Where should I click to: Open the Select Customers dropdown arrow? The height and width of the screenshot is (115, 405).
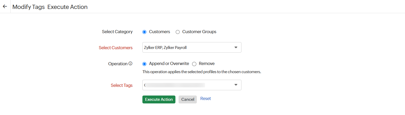[236, 47]
